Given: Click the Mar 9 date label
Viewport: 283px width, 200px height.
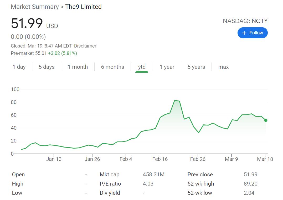Looking at the screenshot, I should 231,159.
